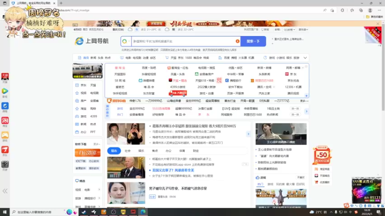
Task: Open the 换肤 skin-change dropdown at top right
Action: pyautogui.click(x=303, y=30)
